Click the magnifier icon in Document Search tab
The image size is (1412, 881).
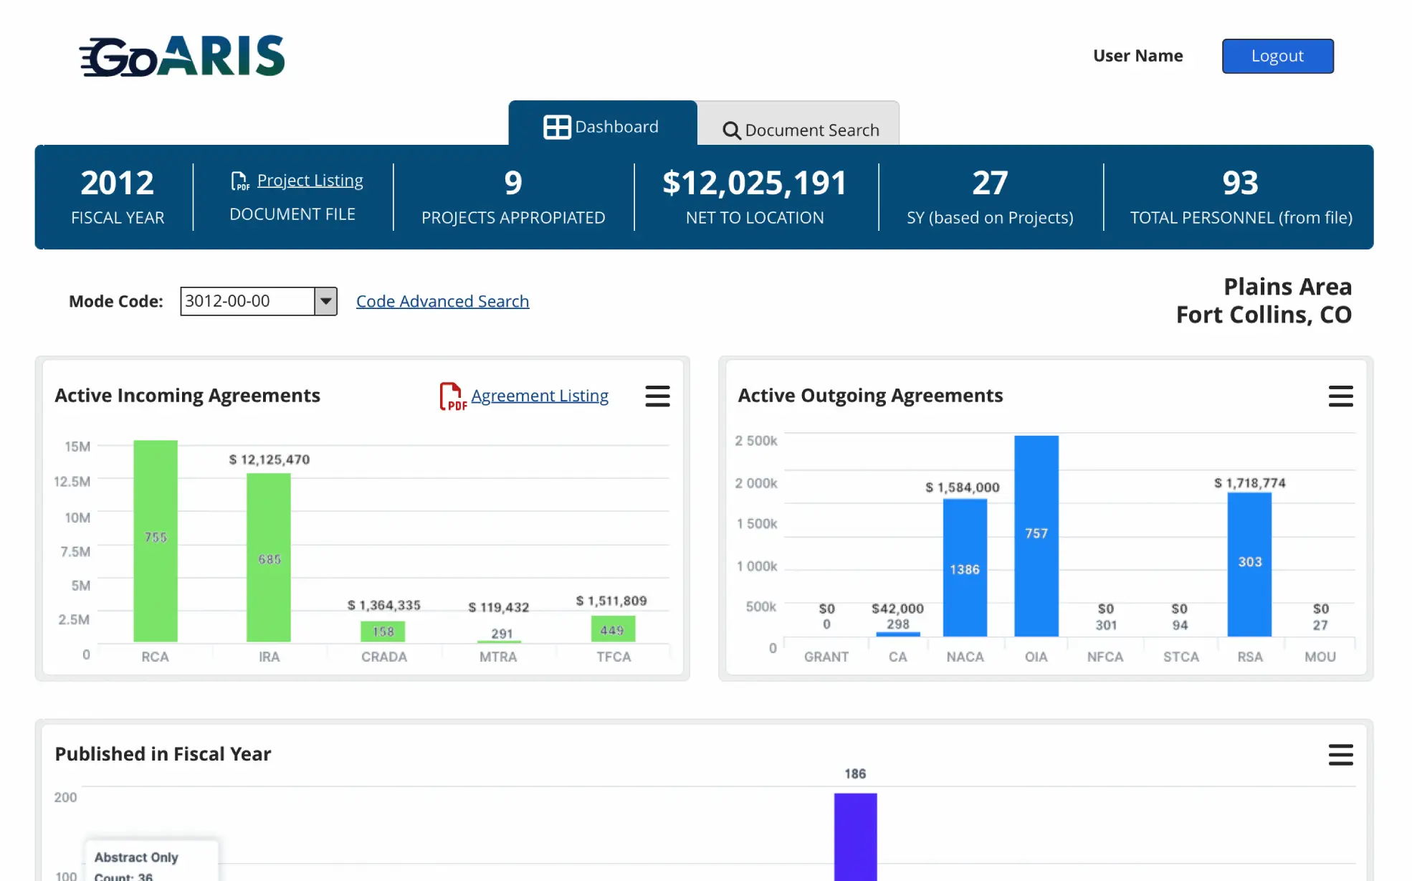[x=732, y=130]
